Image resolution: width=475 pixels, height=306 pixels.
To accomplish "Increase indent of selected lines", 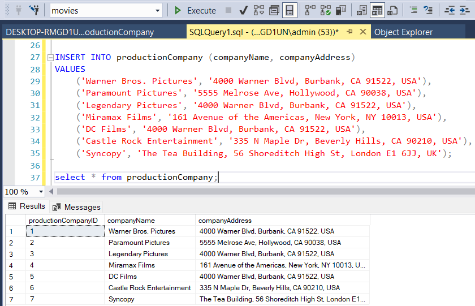I will pos(464,10).
